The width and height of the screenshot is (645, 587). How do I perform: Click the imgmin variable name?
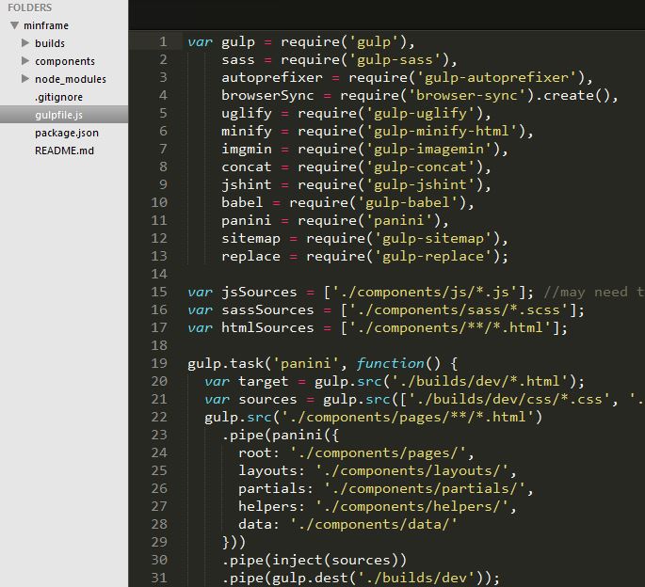[x=247, y=149]
